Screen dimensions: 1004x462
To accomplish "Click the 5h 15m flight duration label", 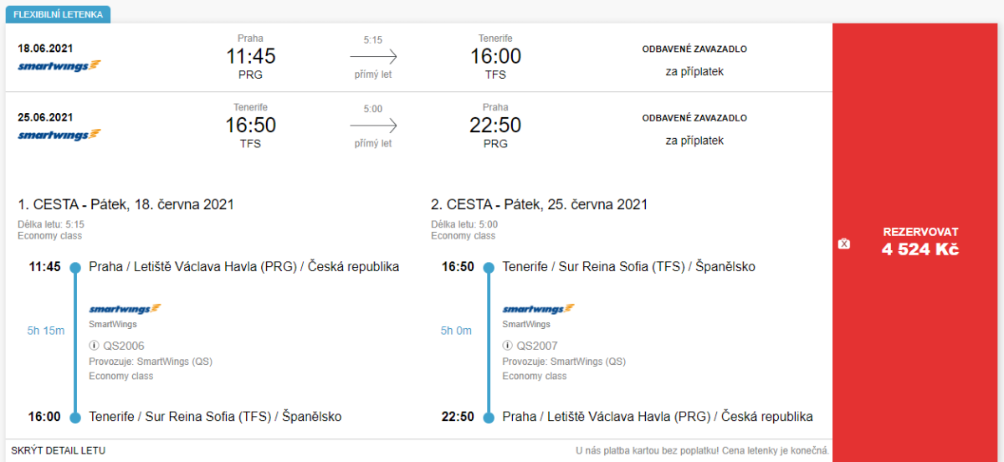I will tap(46, 331).
